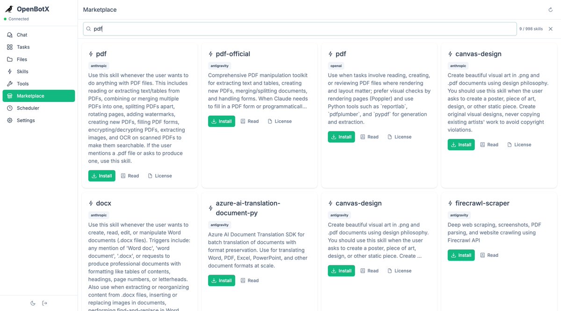561x311 pixels.
Task: Read the azure-ai-translation-document-py skill
Action: point(249,281)
